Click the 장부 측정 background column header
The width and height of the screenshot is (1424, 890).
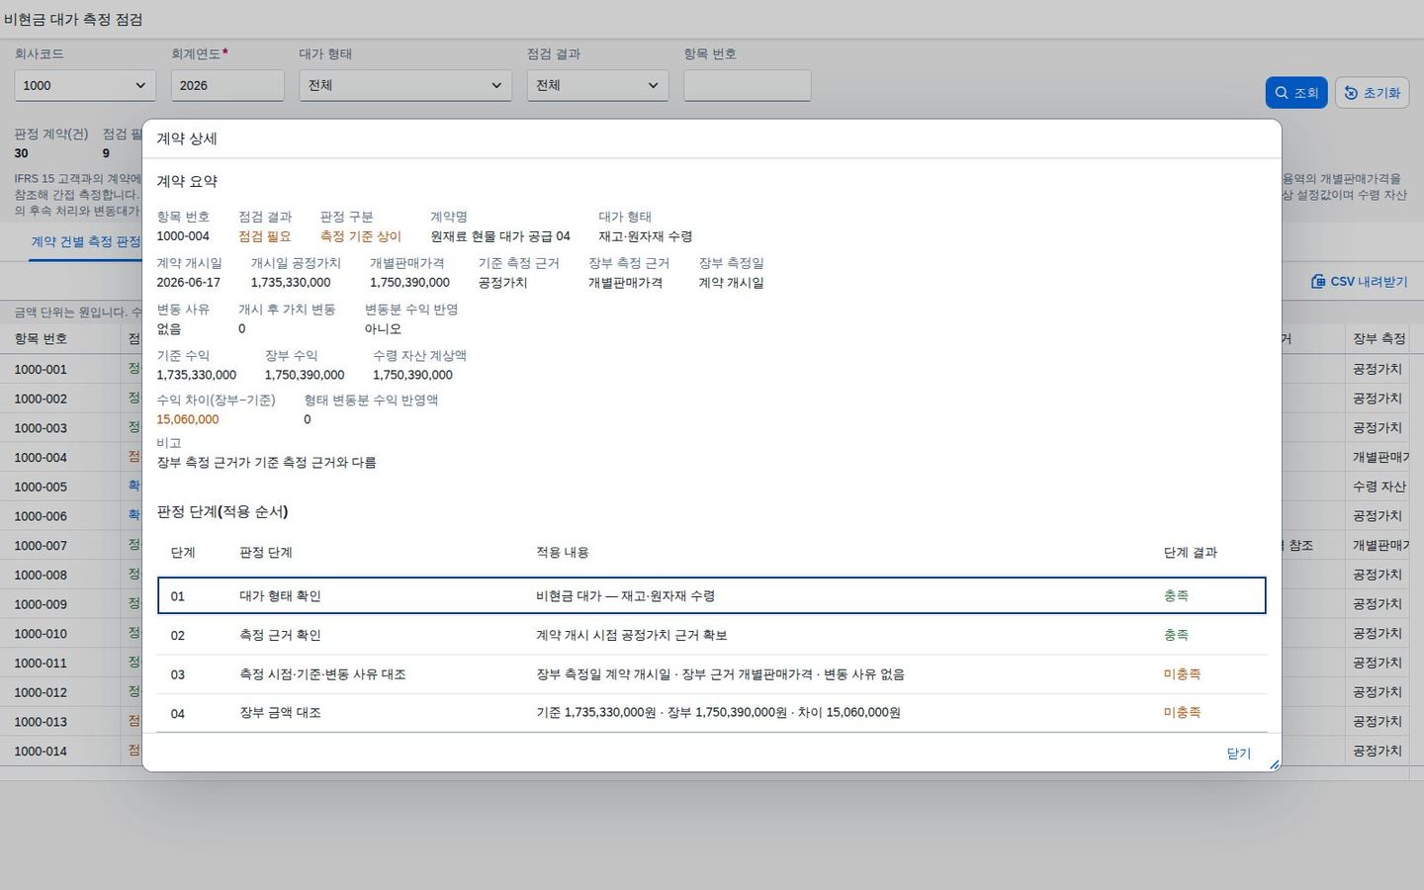pos(1379,338)
